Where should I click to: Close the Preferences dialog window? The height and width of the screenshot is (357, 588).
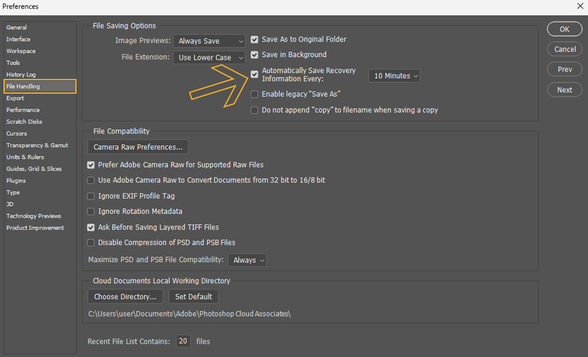pyautogui.click(x=580, y=7)
